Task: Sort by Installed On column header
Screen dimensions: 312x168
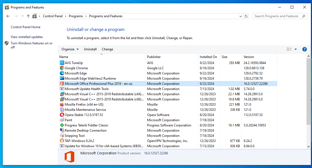Action: (209, 57)
